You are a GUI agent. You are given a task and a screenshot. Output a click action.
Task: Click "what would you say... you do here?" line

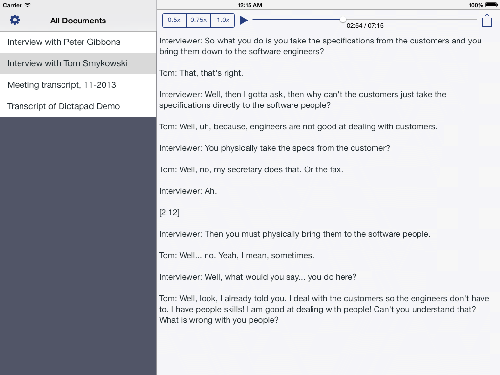pos(258,277)
